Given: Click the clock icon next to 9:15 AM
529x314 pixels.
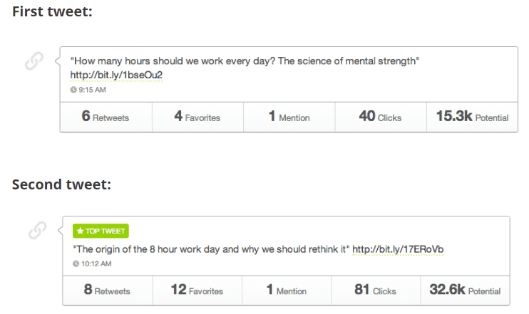Looking at the screenshot, I should point(73,90).
